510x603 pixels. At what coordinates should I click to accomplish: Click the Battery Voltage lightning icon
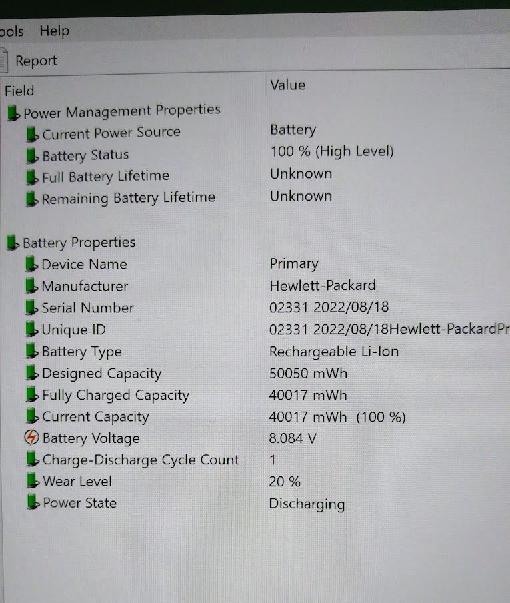coord(31,438)
